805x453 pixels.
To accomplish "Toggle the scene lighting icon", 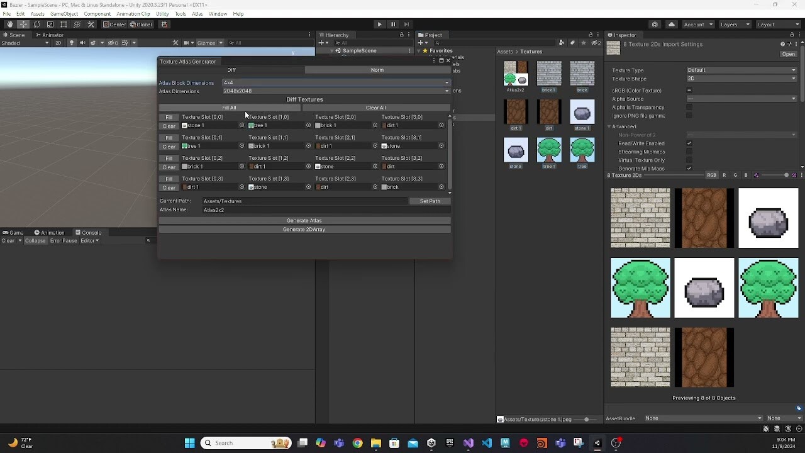I will 72,43.
